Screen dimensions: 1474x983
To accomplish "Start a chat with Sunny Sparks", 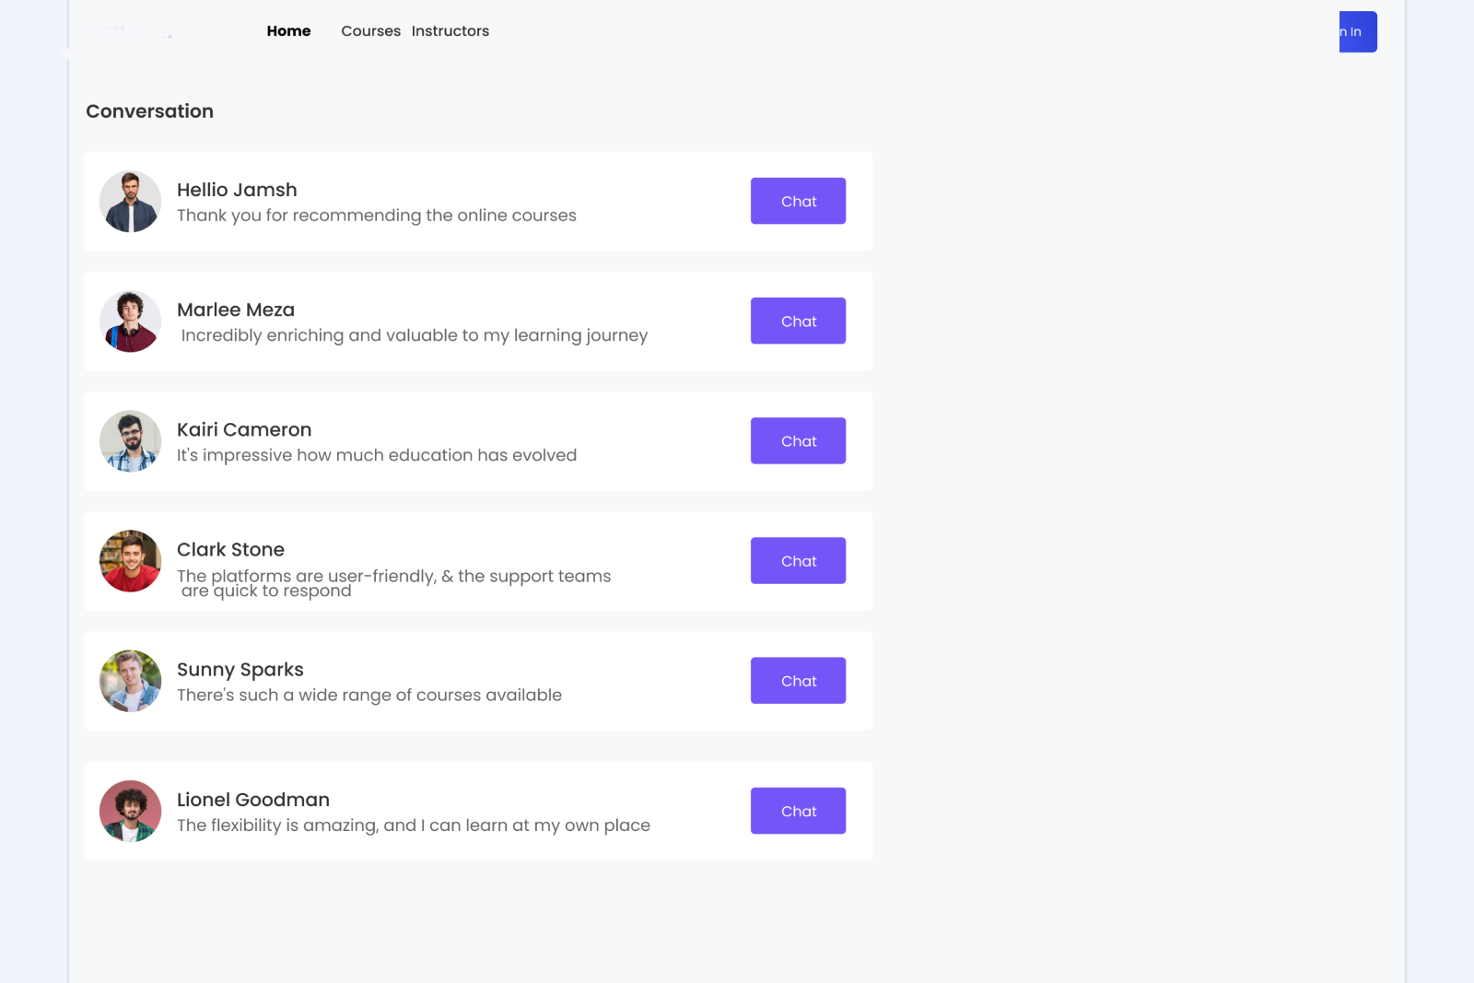I will point(798,681).
